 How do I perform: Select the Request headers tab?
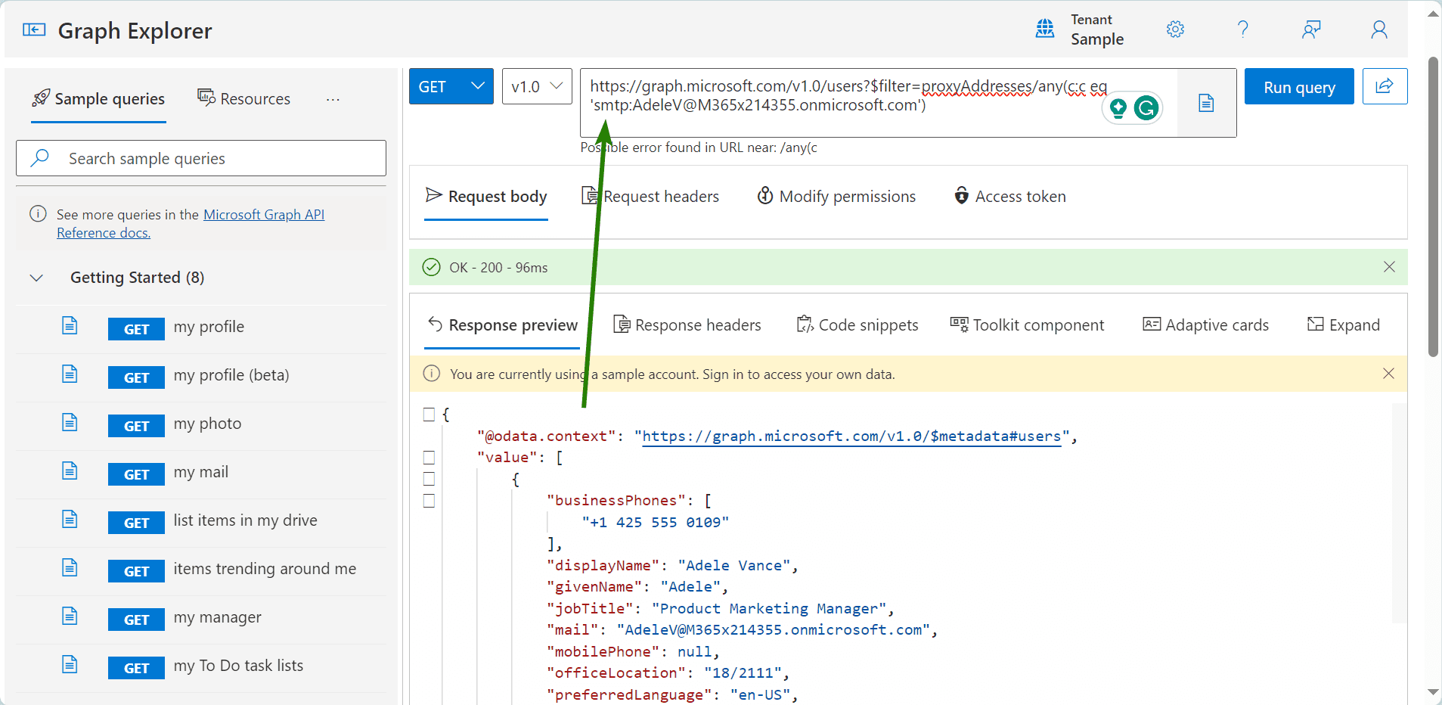click(650, 197)
